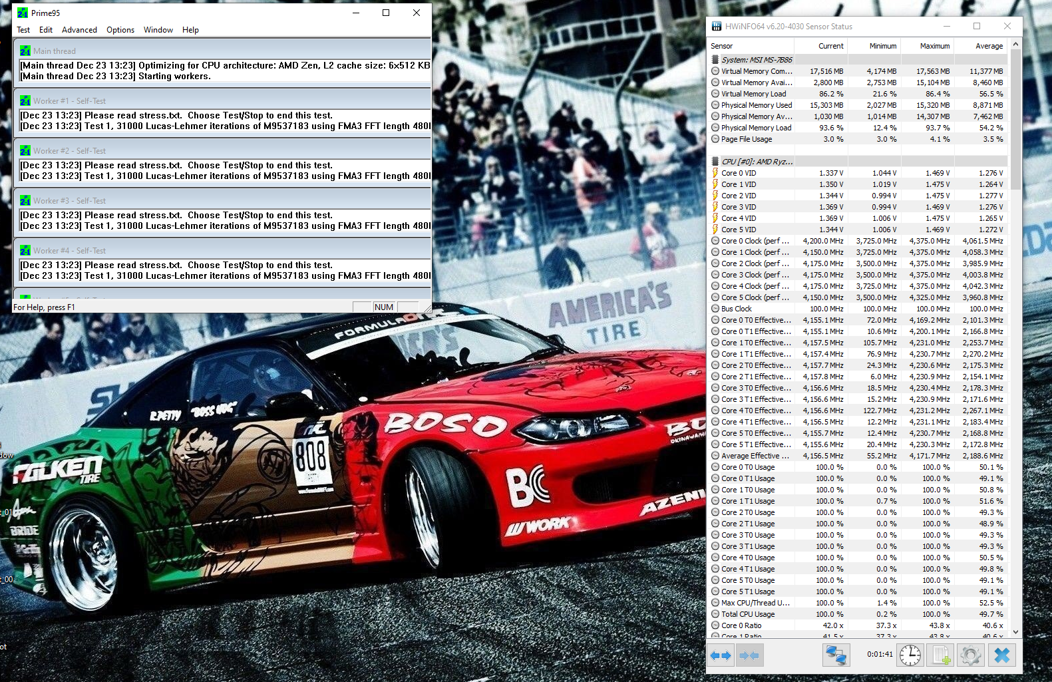Click the Worker #4 Self-Test window icon
Viewport: 1052px width, 682px height.
[25, 250]
